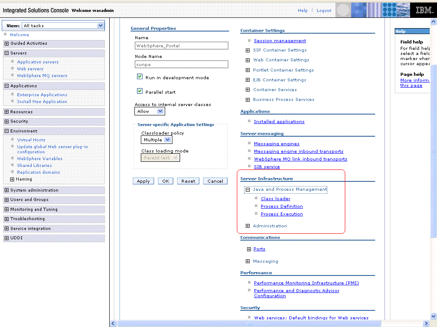Open the Help link in header
This screenshot has height=327, width=437.
(x=303, y=11)
